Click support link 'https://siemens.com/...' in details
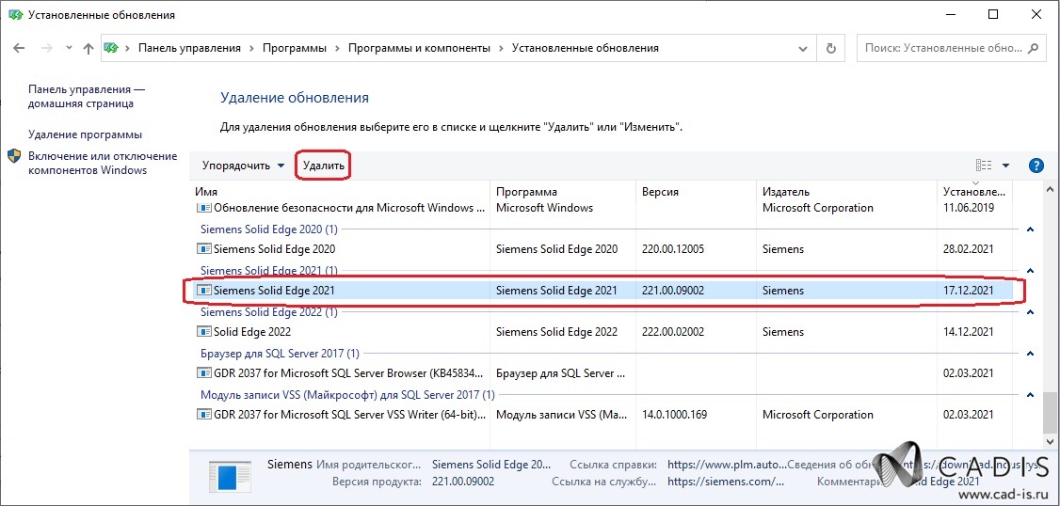1060x506 pixels. [726, 482]
